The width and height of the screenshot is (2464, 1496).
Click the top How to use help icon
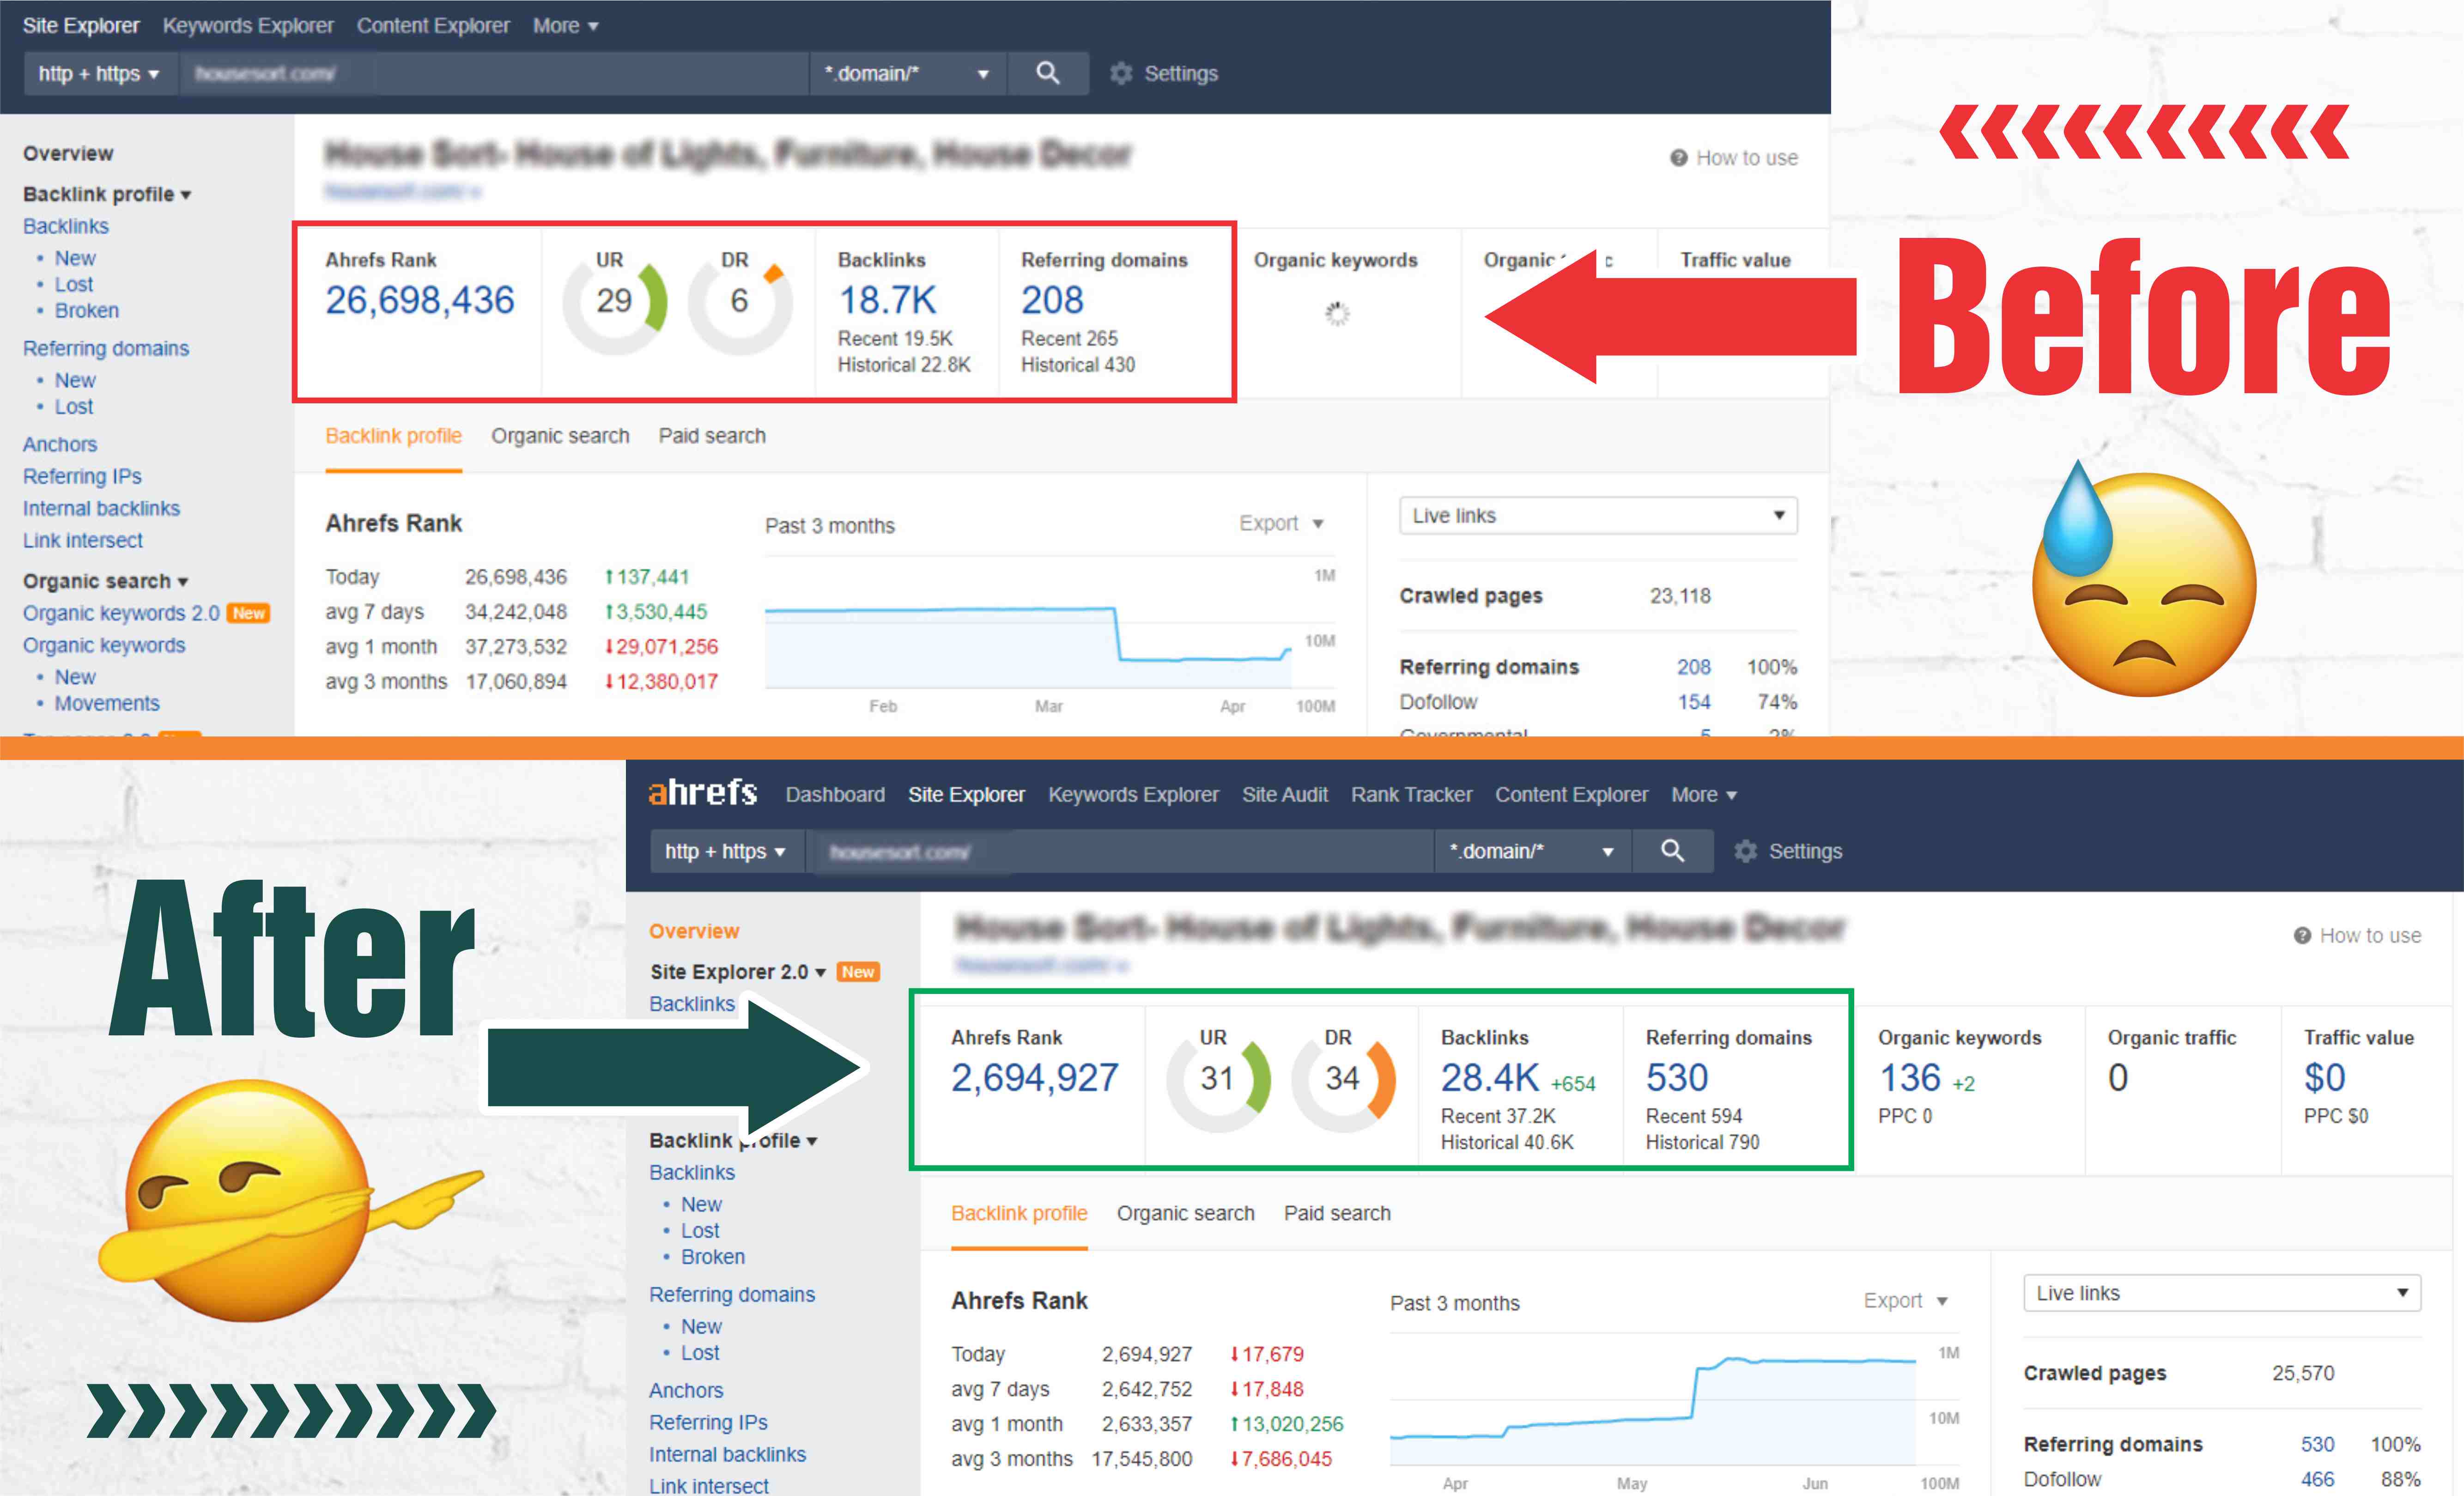pos(1679,158)
